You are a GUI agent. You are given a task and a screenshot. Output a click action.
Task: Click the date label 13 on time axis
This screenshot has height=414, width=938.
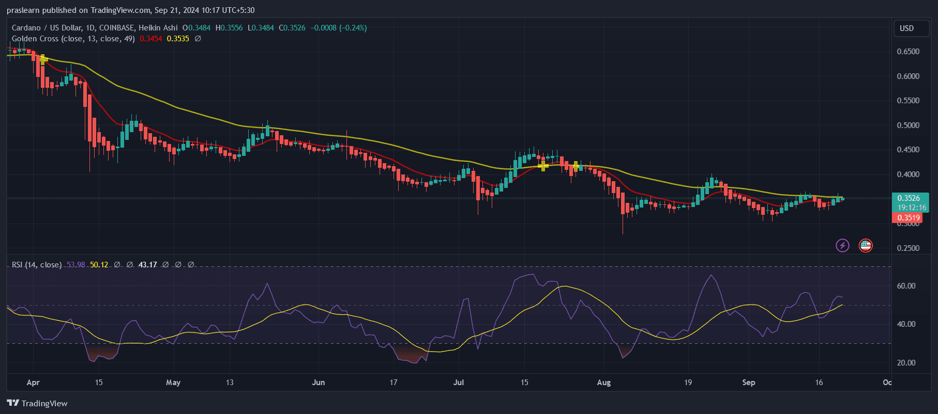pyautogui.click(x=230, y=383)
